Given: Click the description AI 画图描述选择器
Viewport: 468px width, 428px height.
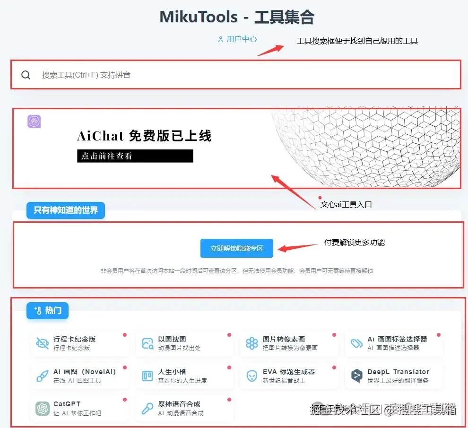Looking at the screenshot, I should tap(393, 348).
